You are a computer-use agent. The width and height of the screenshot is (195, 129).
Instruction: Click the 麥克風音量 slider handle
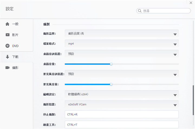click(x=111, y=84)
